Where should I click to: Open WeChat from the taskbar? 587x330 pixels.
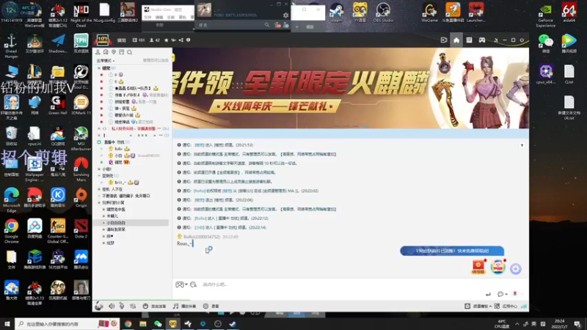click(158, 323)
